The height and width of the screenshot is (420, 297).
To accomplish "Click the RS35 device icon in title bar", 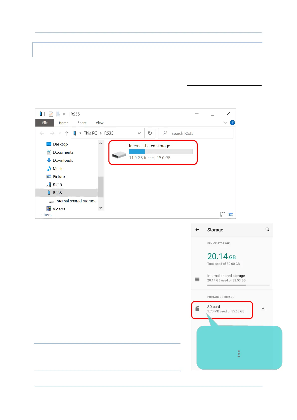I will point(40,114).
